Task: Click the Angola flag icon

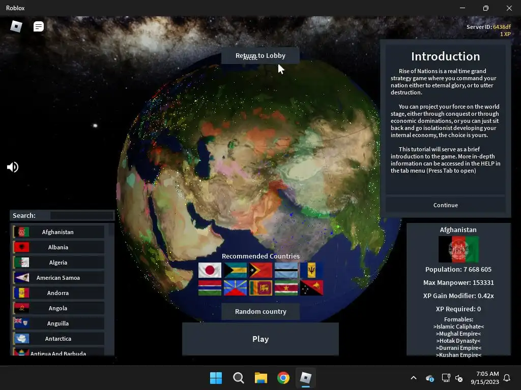Action: tap(21, 308)
